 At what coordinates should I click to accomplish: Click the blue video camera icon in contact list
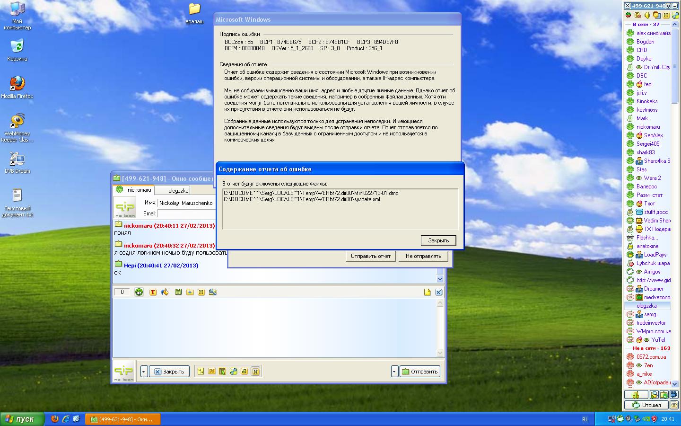[674, 394]
